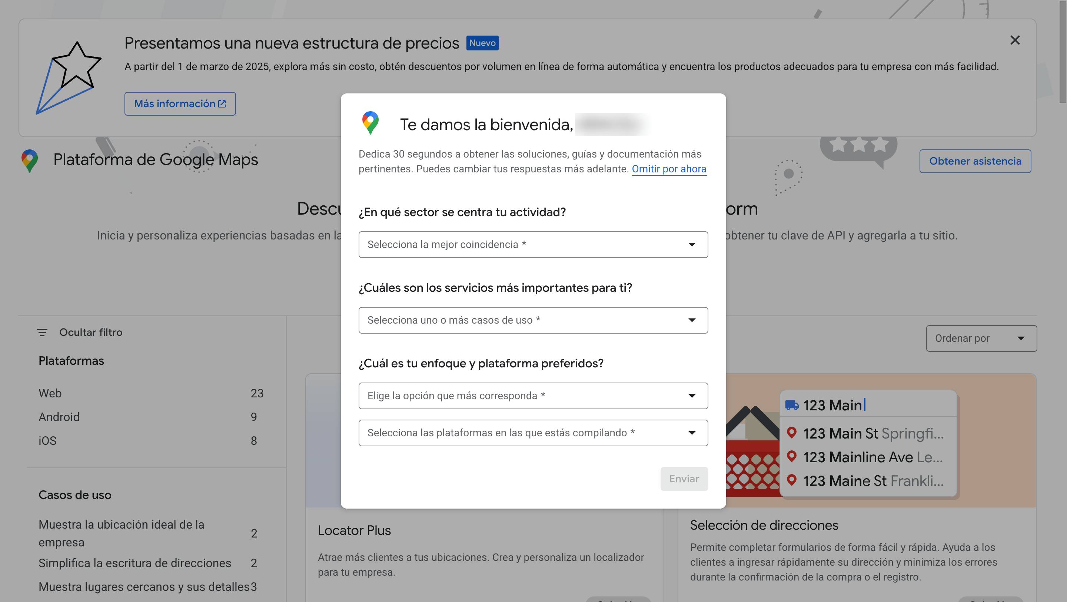
Task: Click the Obtener asistencia button
Action: (975, 161)
